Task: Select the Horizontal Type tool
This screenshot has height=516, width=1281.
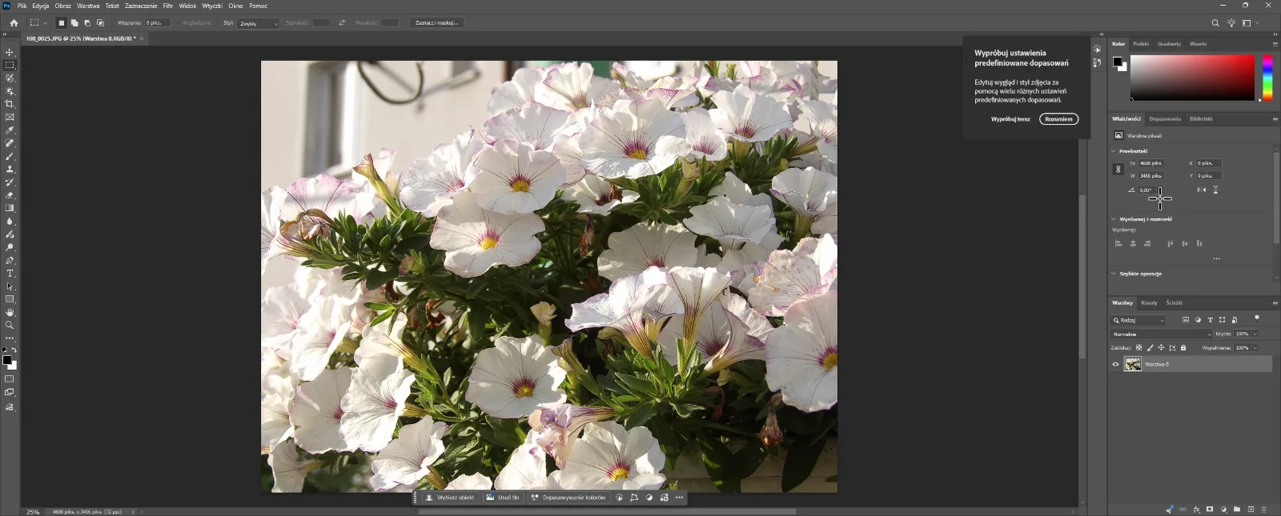Action: coord(10,274)
